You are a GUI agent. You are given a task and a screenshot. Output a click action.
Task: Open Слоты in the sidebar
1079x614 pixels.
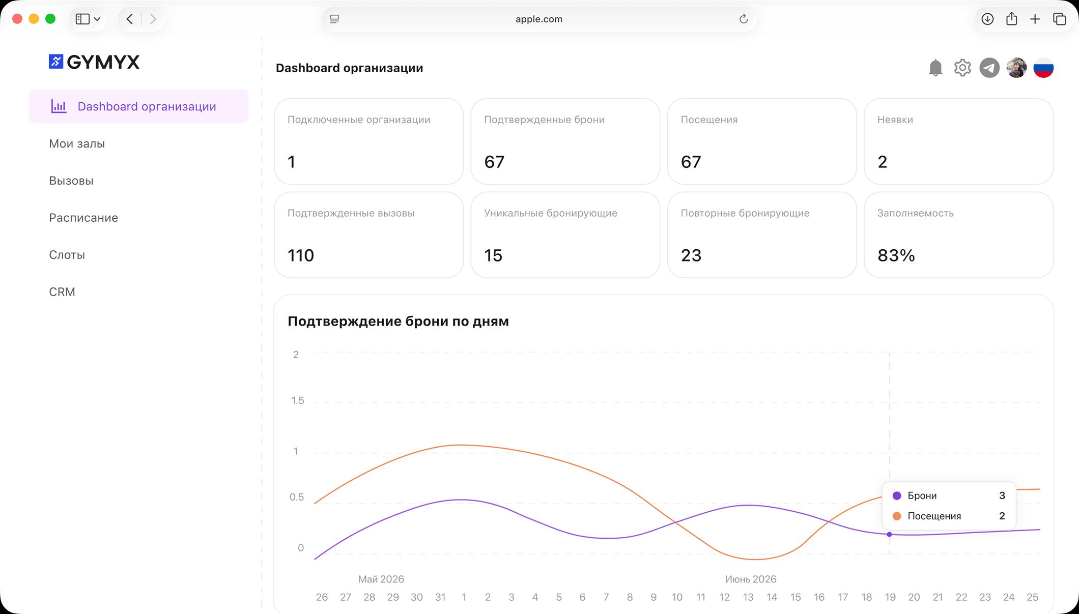tap(67, 255)
